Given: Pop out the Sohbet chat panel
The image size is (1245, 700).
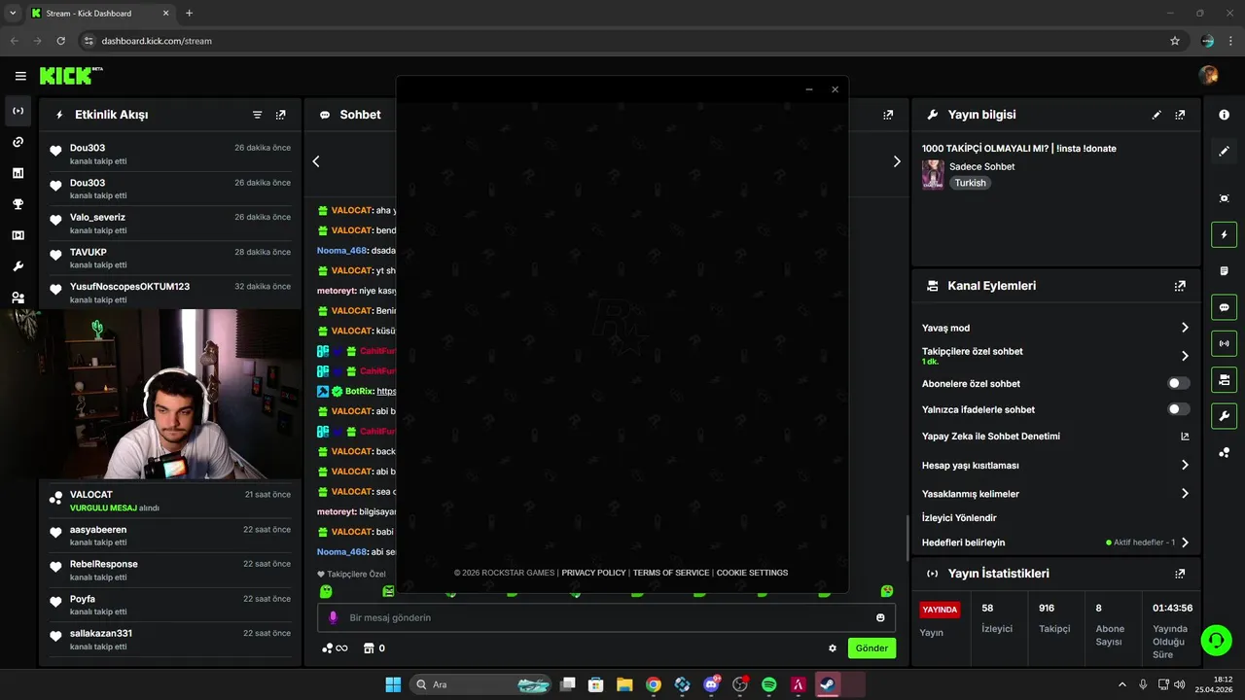Looking at the screenshot, I should pyautogui.click(x=887, y=115).
